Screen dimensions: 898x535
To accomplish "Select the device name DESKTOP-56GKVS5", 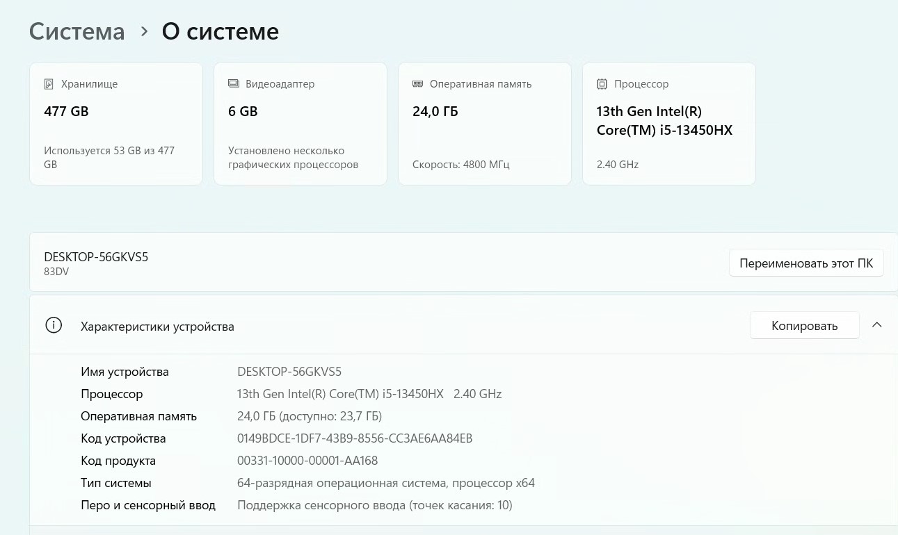I will pyautogui.click(x=96, y=256).
